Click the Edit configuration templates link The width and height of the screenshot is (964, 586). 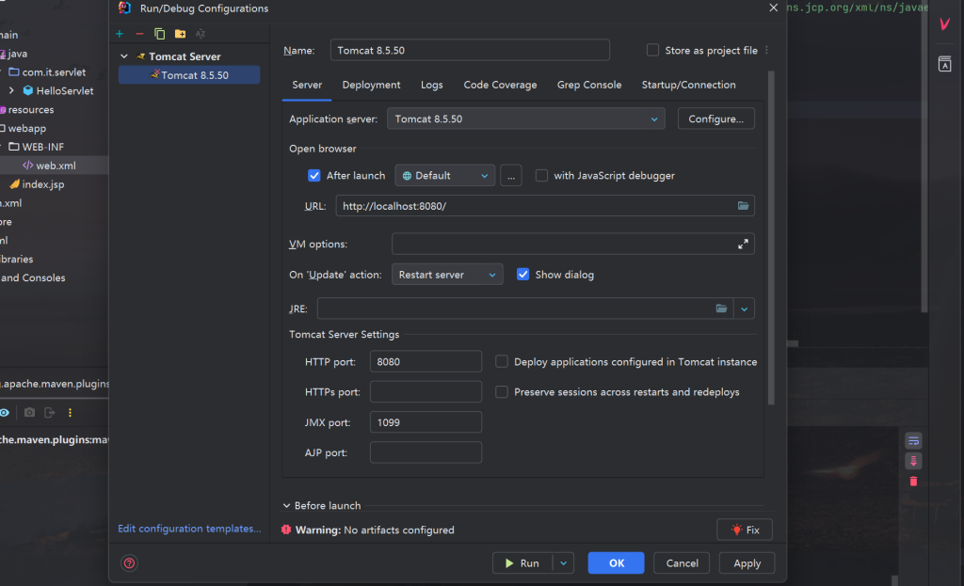[189, 529]
